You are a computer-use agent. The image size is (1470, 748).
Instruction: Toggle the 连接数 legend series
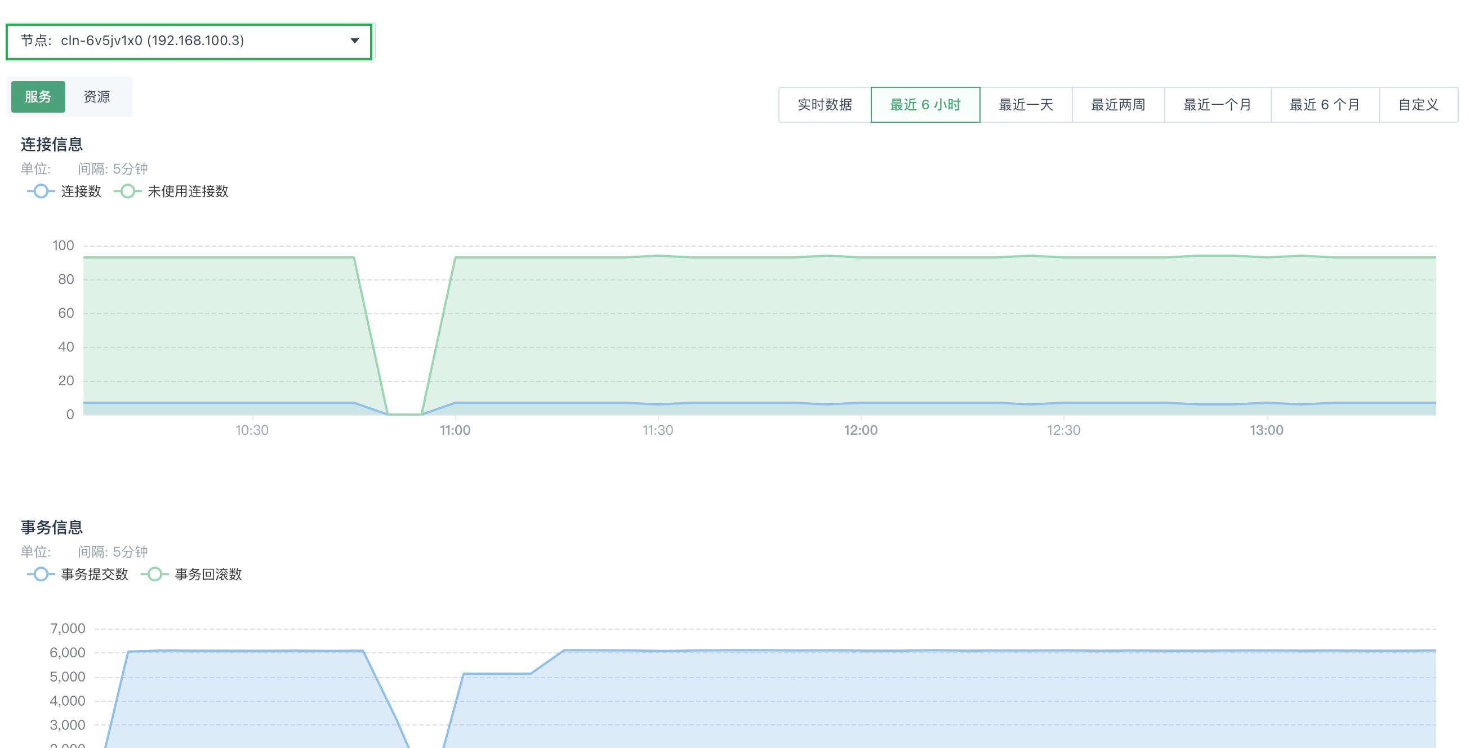pos(64,191)
